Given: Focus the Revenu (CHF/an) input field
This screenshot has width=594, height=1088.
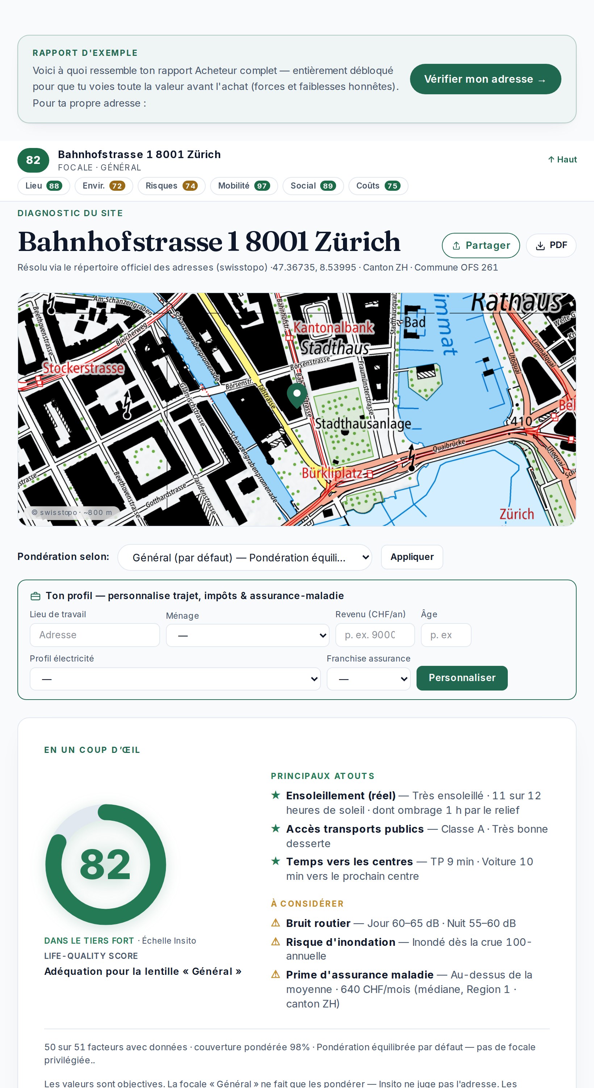Looking at the screenshot, I should coord(375,635).
